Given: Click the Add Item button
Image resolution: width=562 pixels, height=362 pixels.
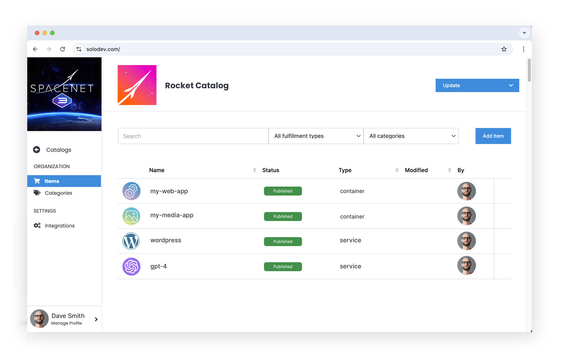Looking at the screenshot, I should point(493,136).
